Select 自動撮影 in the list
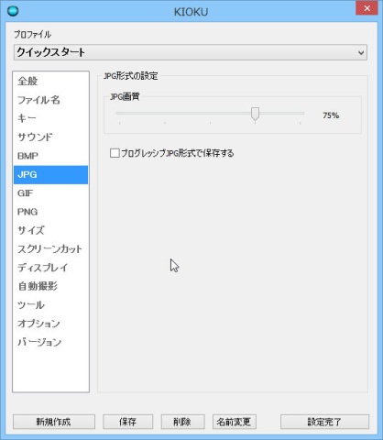383x440 pixels. (x=50, y=286)
